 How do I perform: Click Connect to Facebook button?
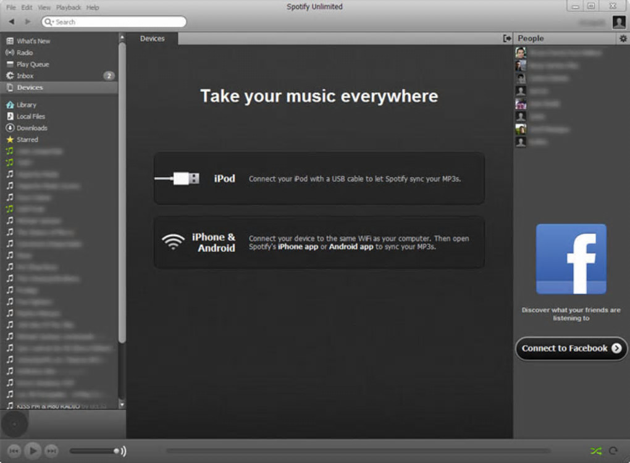click(571, 349)
